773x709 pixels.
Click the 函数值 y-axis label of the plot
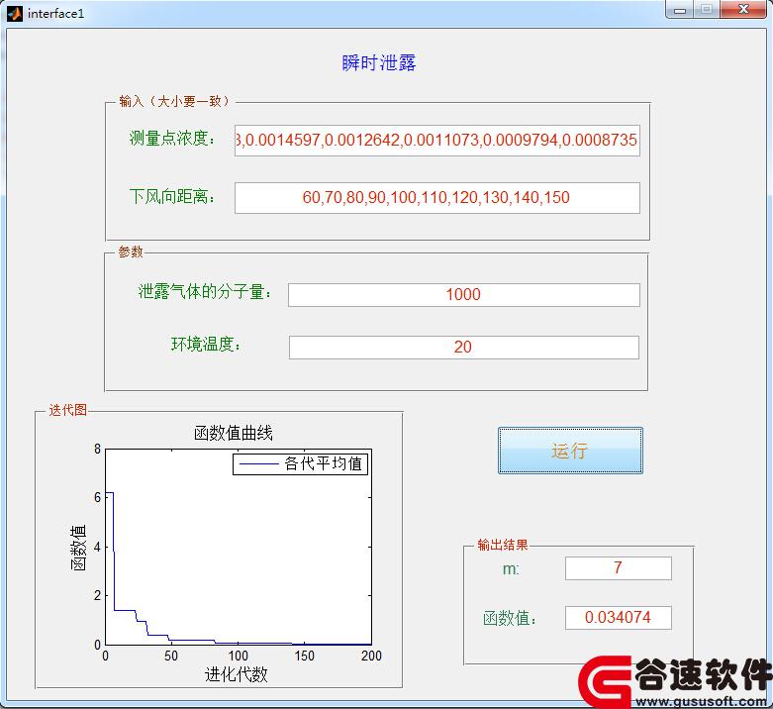point(78,548)
